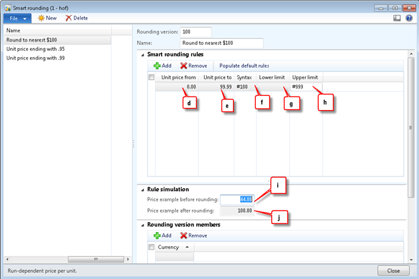Open the help icon in the title area
This screenshot has height=279, width=419.
click(x=409, y=18)
